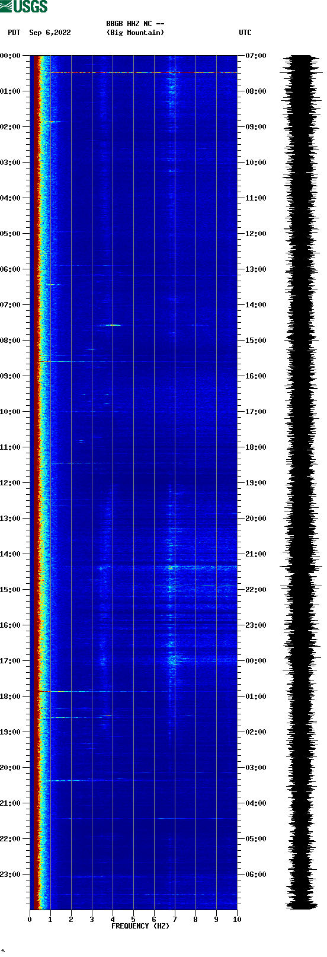Click frequency axis tick label '2'
Screen dimensions: 327x957
(71, 920)
